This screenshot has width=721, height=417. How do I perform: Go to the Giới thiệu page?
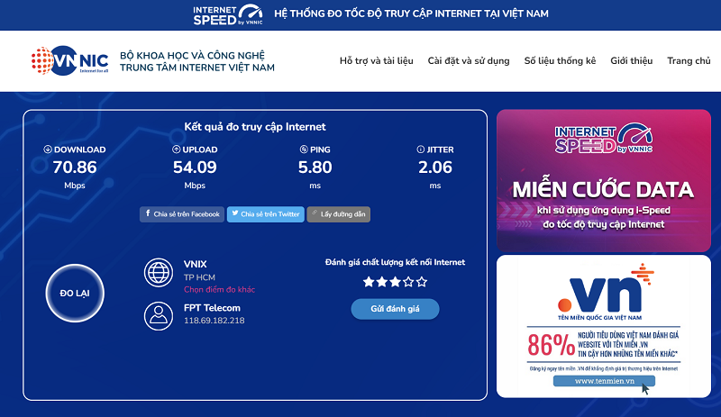point(632,60)
